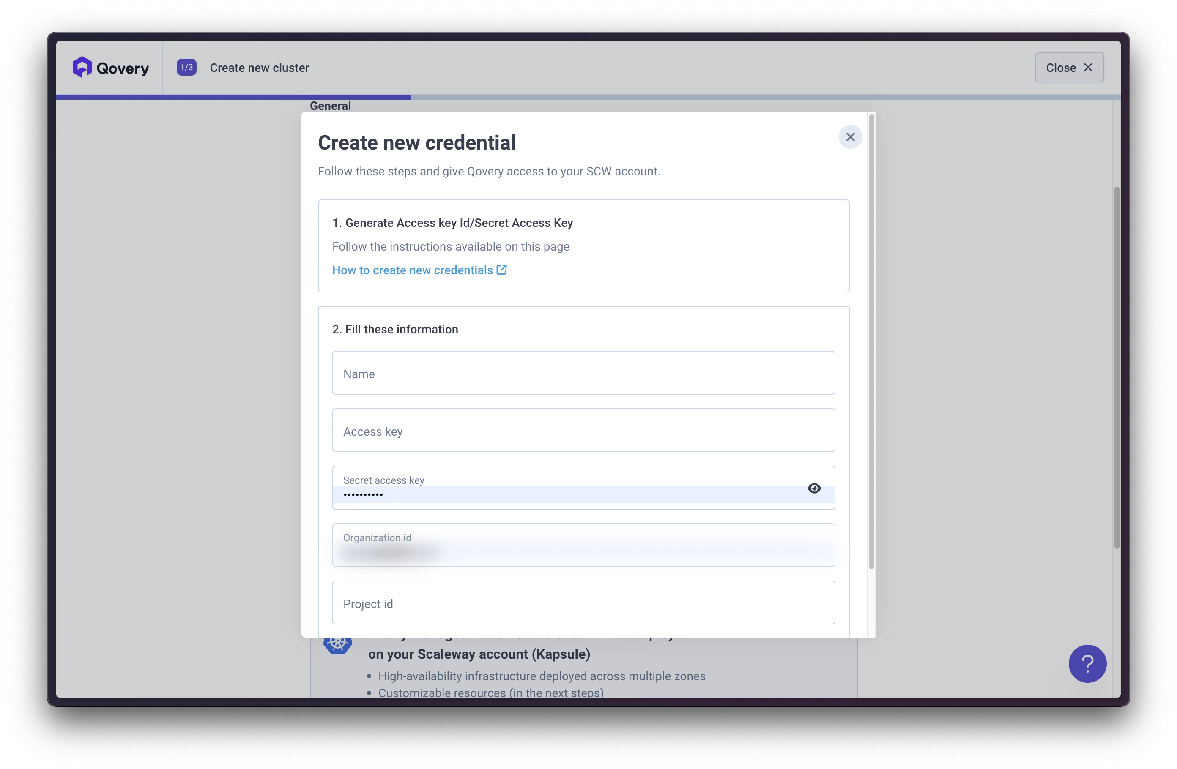Click the Project id input field
This screenshot has width=1177, height=769.
(x=583, y=603)
